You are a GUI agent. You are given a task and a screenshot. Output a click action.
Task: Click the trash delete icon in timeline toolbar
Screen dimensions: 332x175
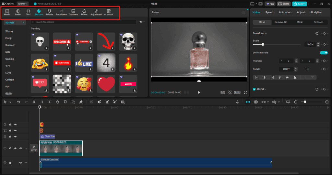click(57, 102)
